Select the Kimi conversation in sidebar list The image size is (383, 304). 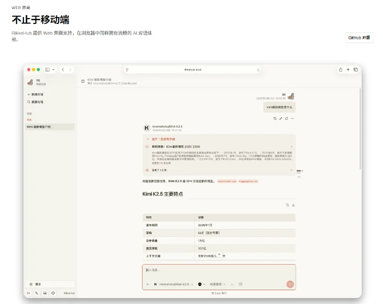50,127
